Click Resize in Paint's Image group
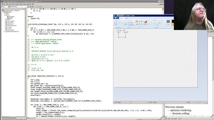The width and height of the screenshot is (214, 120). click(x=131, y=23)
